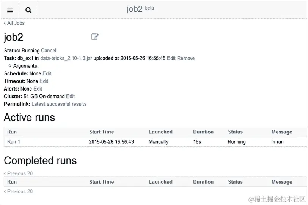The height and width of the screenshot is (205, 308).
Task: Open data-bricks_2.10-1.0.jar link
Action: pos(66,58)
